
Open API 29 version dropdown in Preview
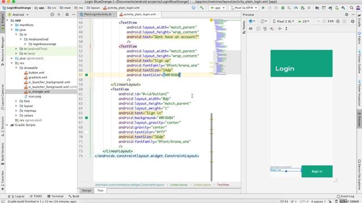tap(304, 21)
